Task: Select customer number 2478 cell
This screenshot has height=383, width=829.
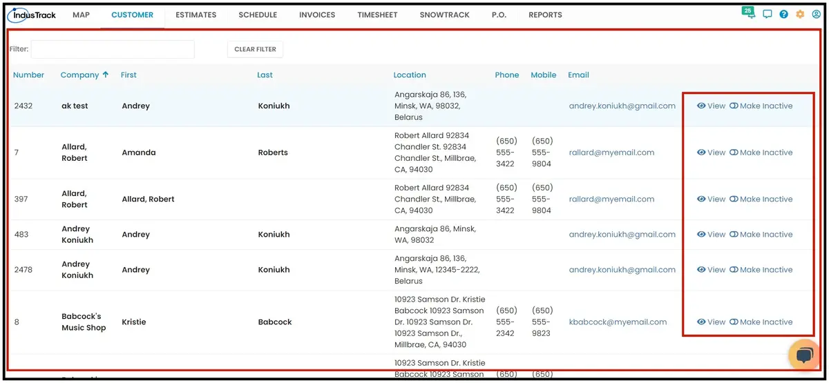Action: 23,270
